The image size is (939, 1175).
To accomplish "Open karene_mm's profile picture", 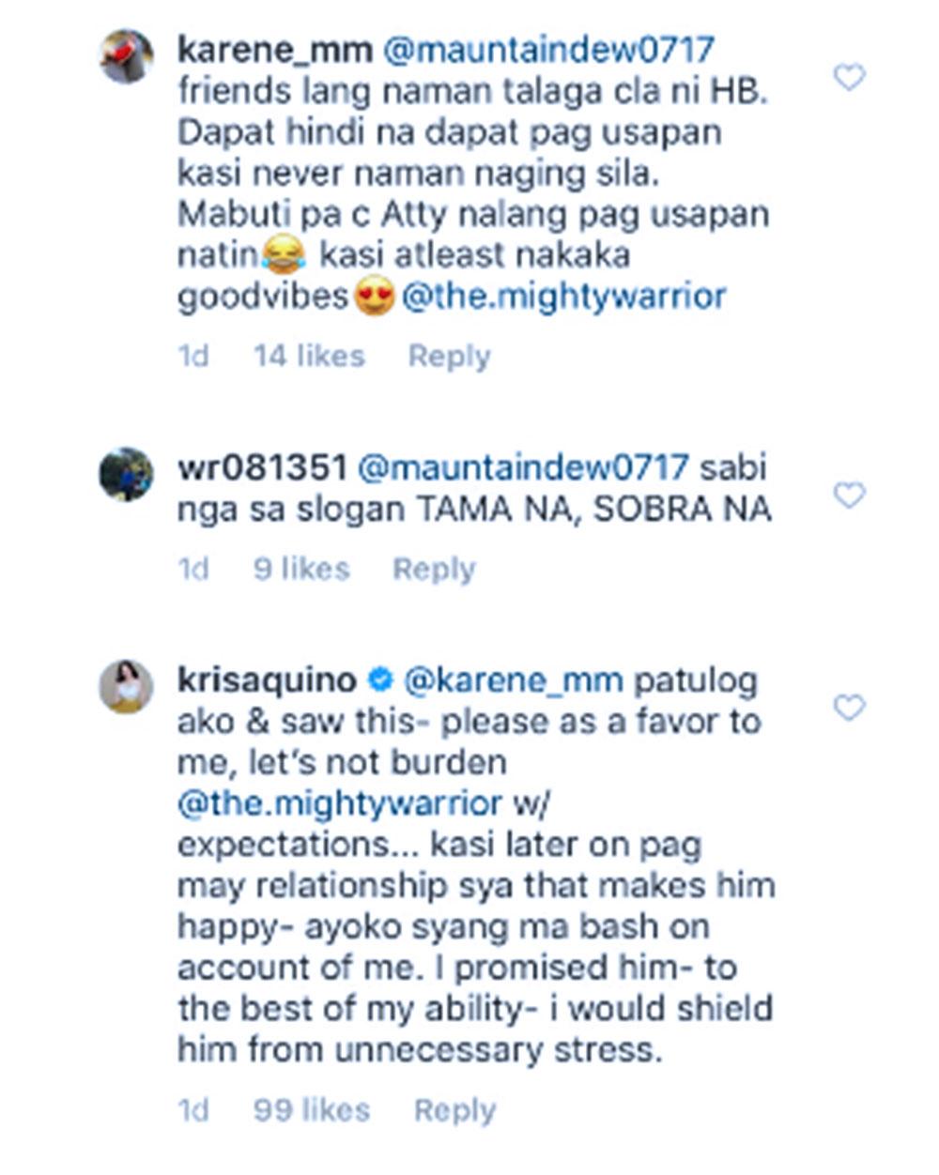I will pyautogui.click(x=127, y=56).
